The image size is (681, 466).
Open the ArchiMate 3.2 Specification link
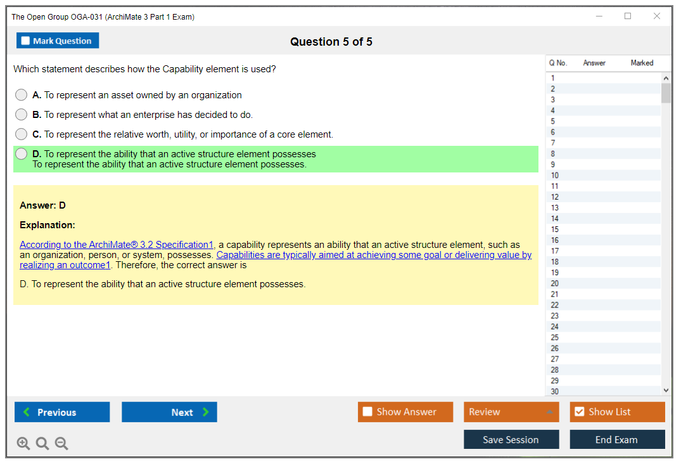point(117,245)
